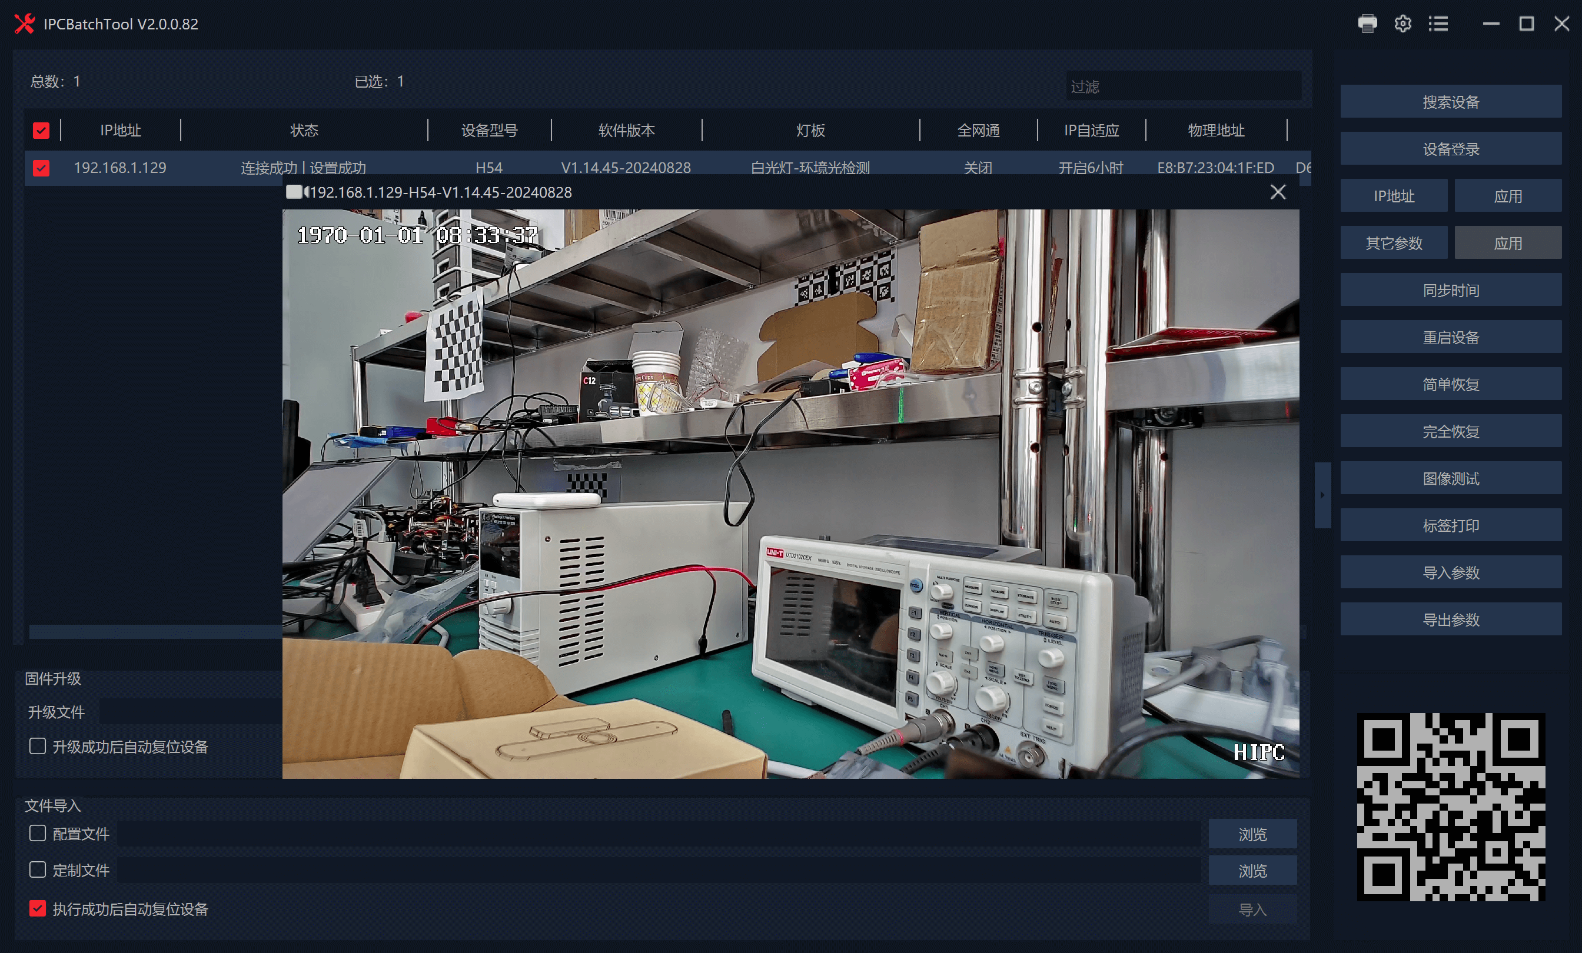
Task: Click the camera icon in preview title
Action: [x=296, y=192]
